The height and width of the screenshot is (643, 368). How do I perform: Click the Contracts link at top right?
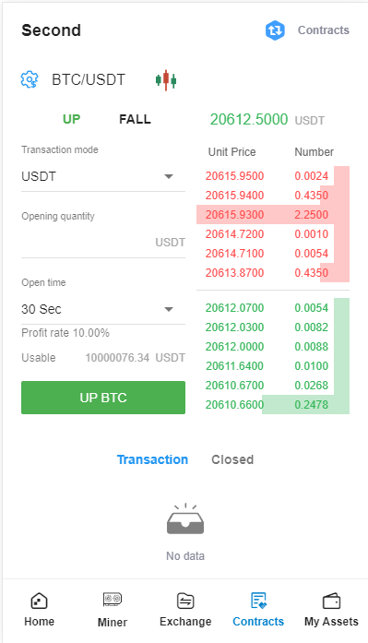click(324, 30)
